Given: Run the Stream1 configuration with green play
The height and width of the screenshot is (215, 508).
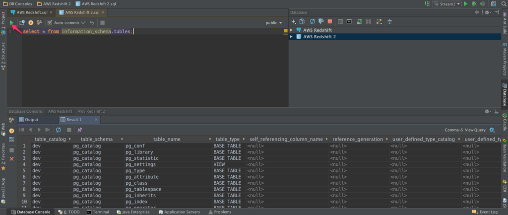Looking at the screenshot, I should [465, 4].
